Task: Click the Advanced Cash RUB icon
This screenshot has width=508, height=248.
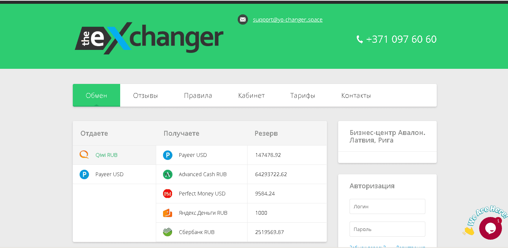Action: [x=168, y=174]
